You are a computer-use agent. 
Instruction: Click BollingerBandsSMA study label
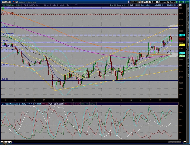pyautogui.click(x=157, y=5)
